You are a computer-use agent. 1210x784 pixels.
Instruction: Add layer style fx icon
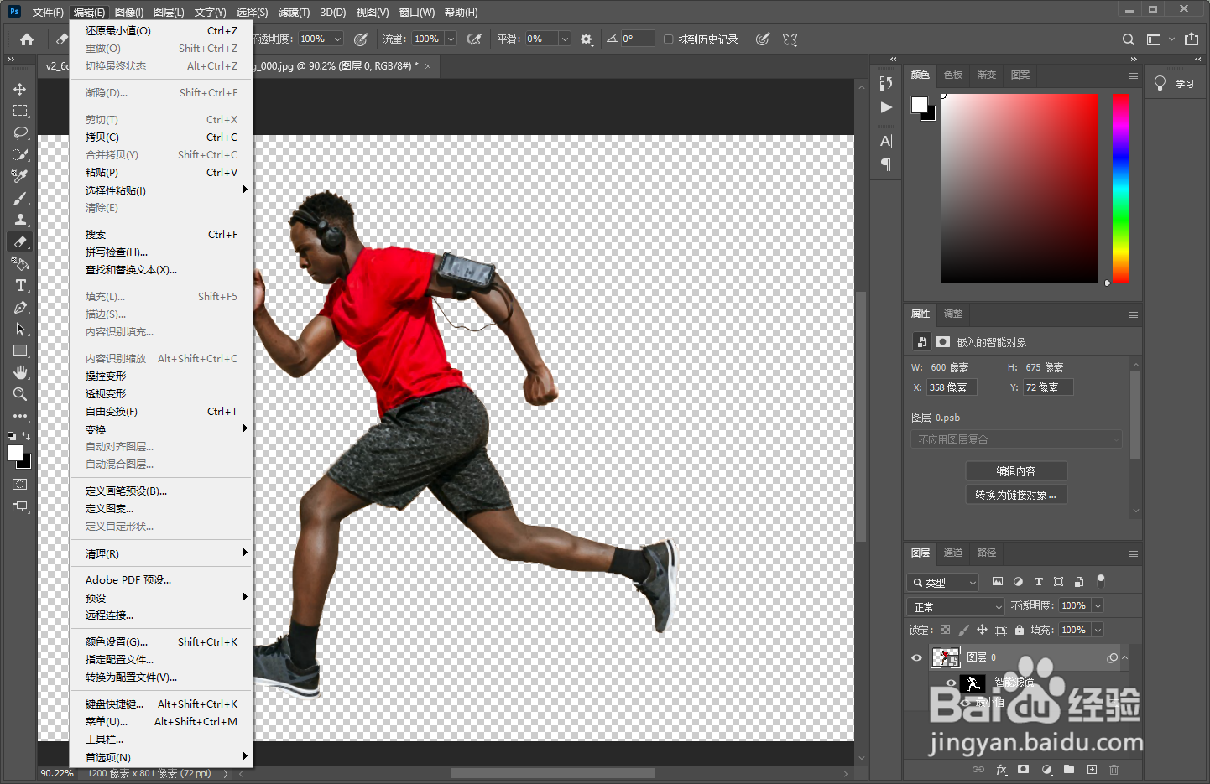1001,769
